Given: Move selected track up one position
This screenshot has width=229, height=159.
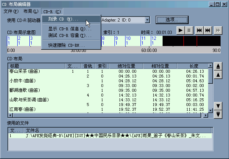Looking at the screenshot, I should (218, 75).
